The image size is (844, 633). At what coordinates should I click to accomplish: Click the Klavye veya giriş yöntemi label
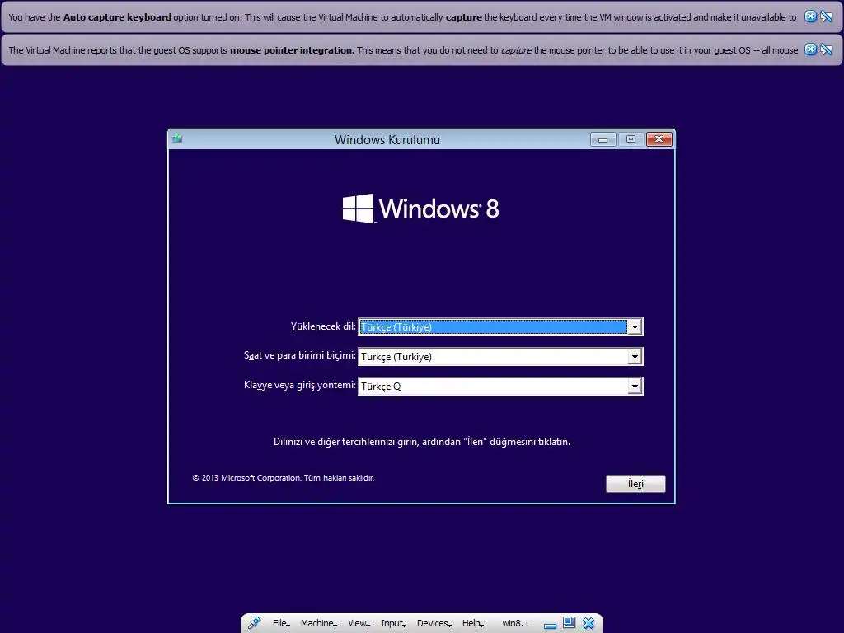pyautogui.click(x=300, y=385)
